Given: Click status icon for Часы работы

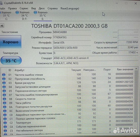Looking at the screenshot, I should (x=5, y=103).
